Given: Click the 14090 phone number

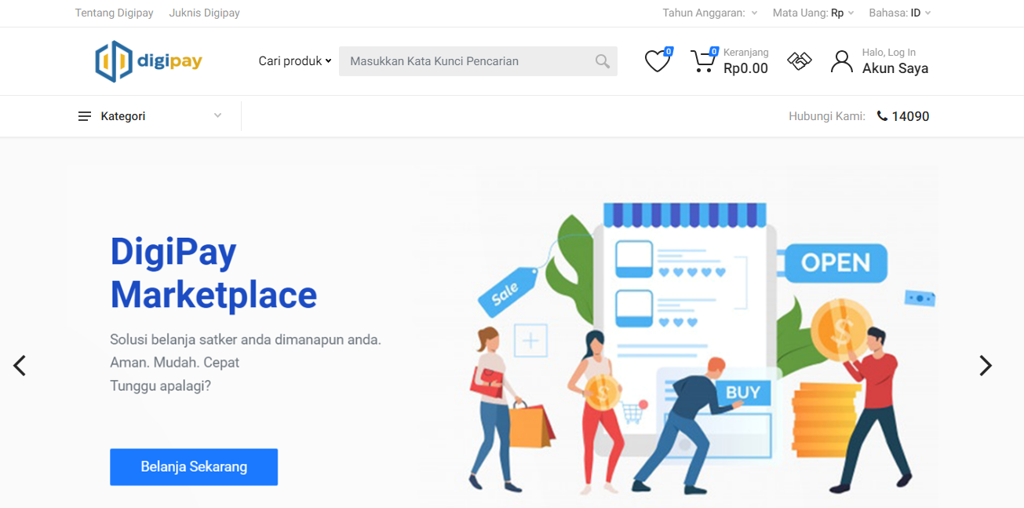Looking at the screenshot, I should [x=910, y=116].
